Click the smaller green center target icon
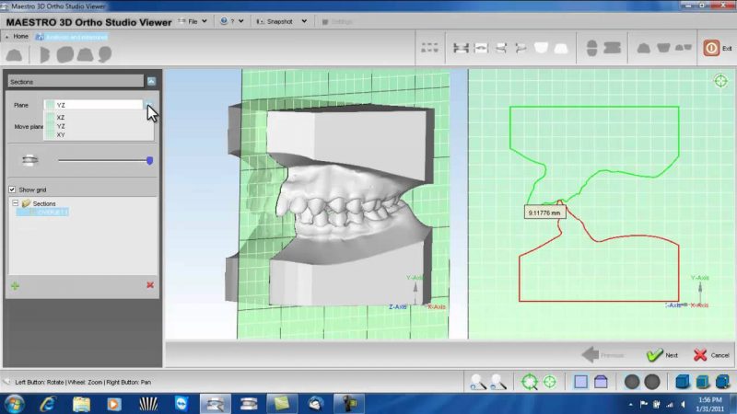The image size is (737, 414). coord(549,382)
